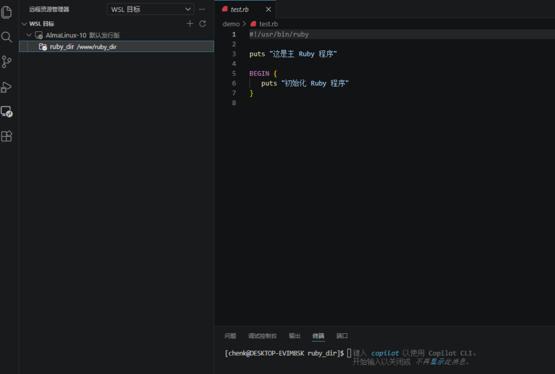Open Source Control view

coord(7,62)
